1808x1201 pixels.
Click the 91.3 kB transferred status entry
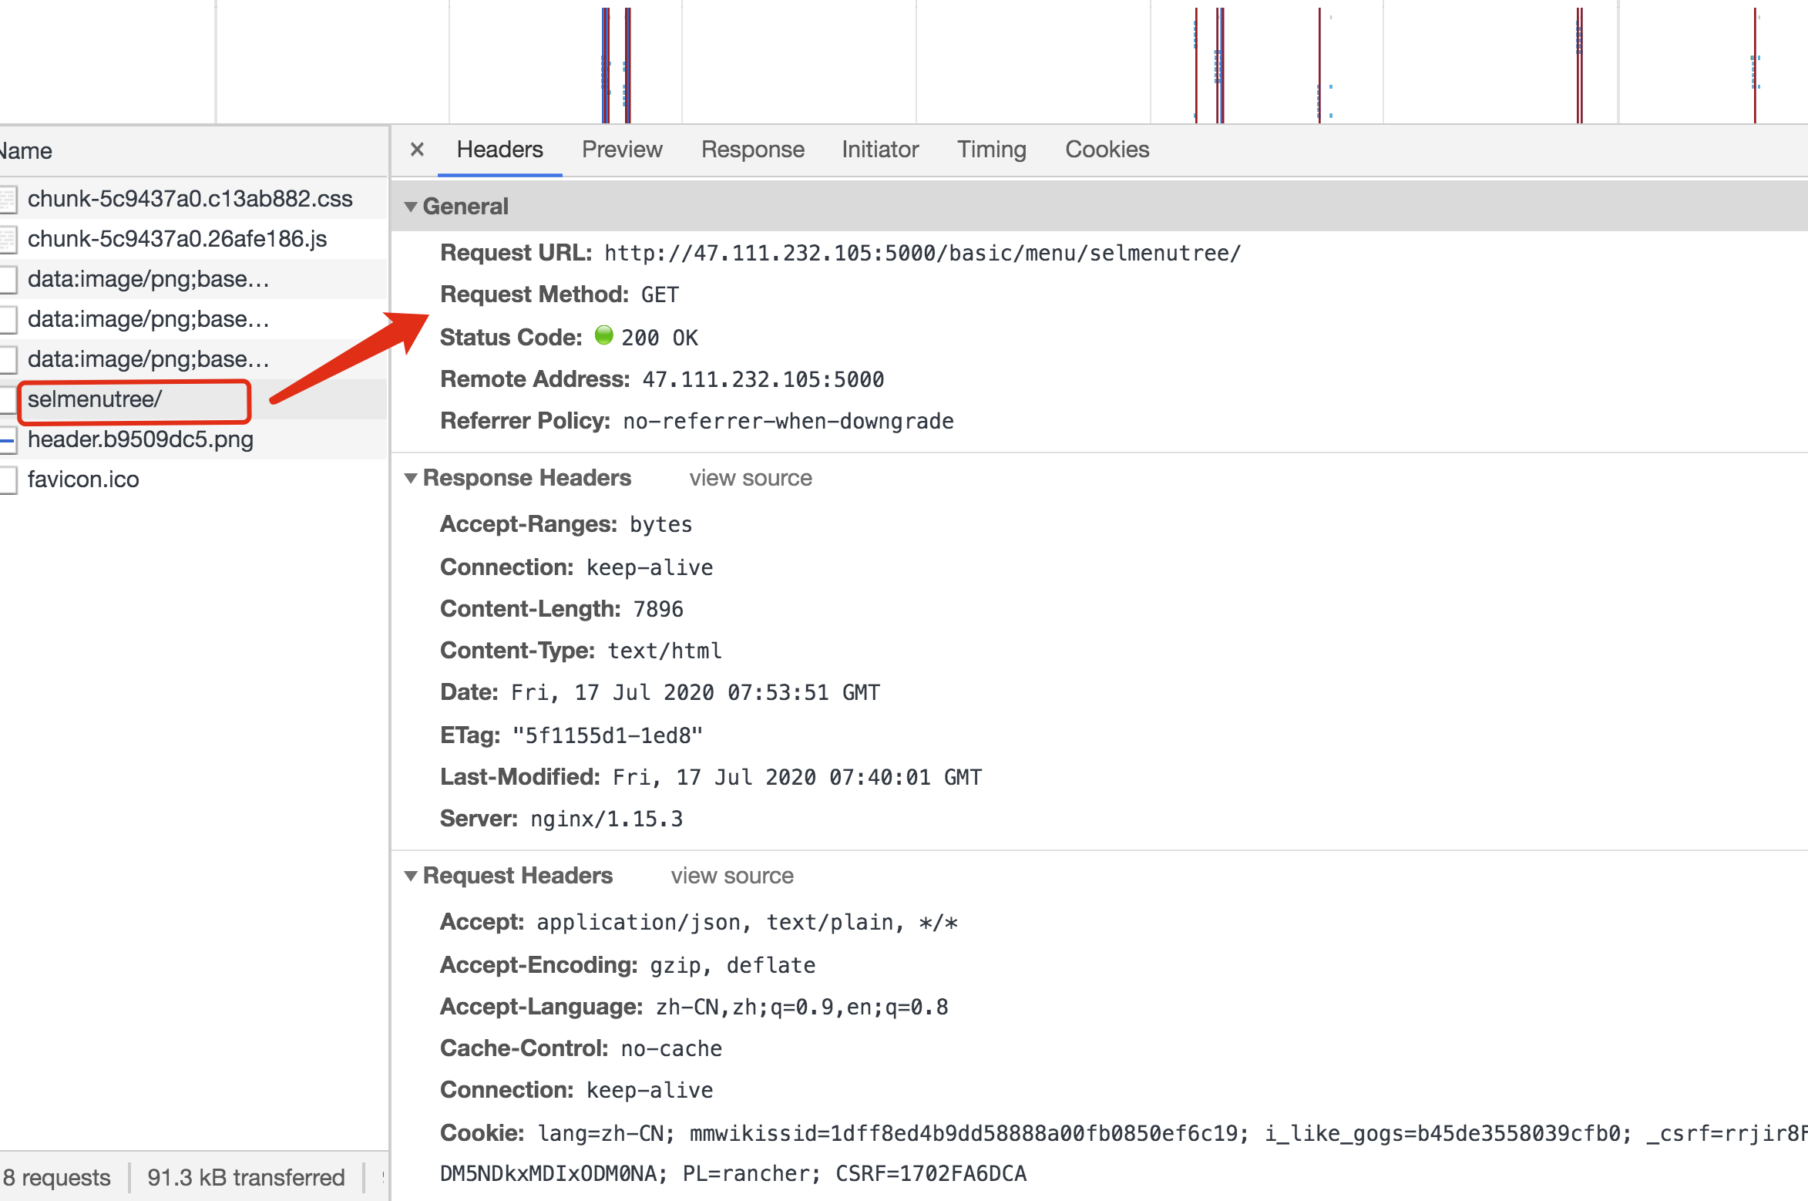pos(246,1177)
